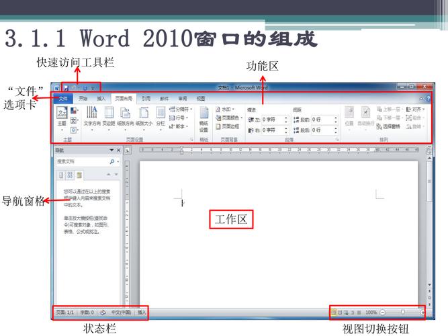Click the right indent 0 字符 input field
448x336 pixels.
click(273, 130)
